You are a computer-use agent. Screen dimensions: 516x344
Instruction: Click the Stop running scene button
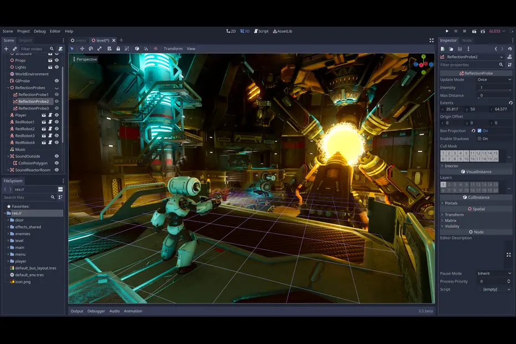click(x=464, y=31)
